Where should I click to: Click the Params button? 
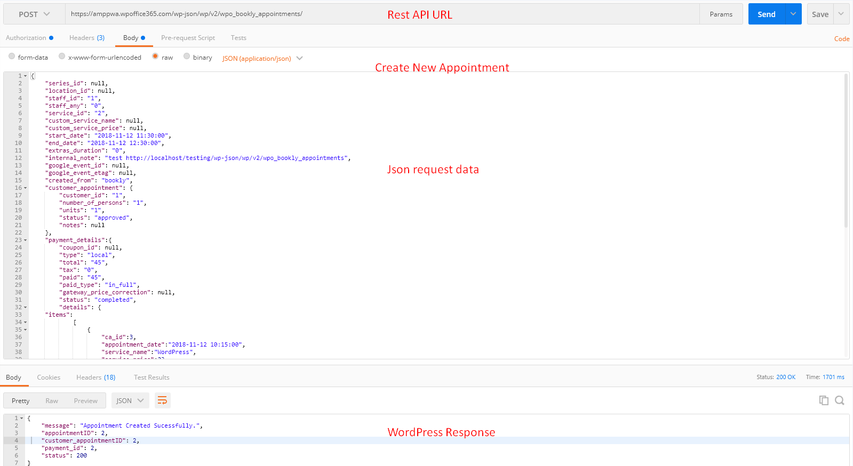click(721, 14)
